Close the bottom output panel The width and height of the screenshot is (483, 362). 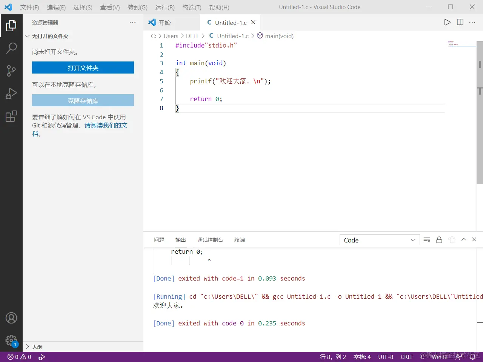point(474,239)
